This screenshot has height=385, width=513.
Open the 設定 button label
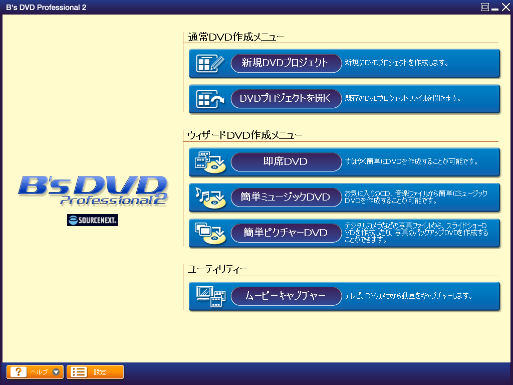pyautogui.click(x=100, y=372)
